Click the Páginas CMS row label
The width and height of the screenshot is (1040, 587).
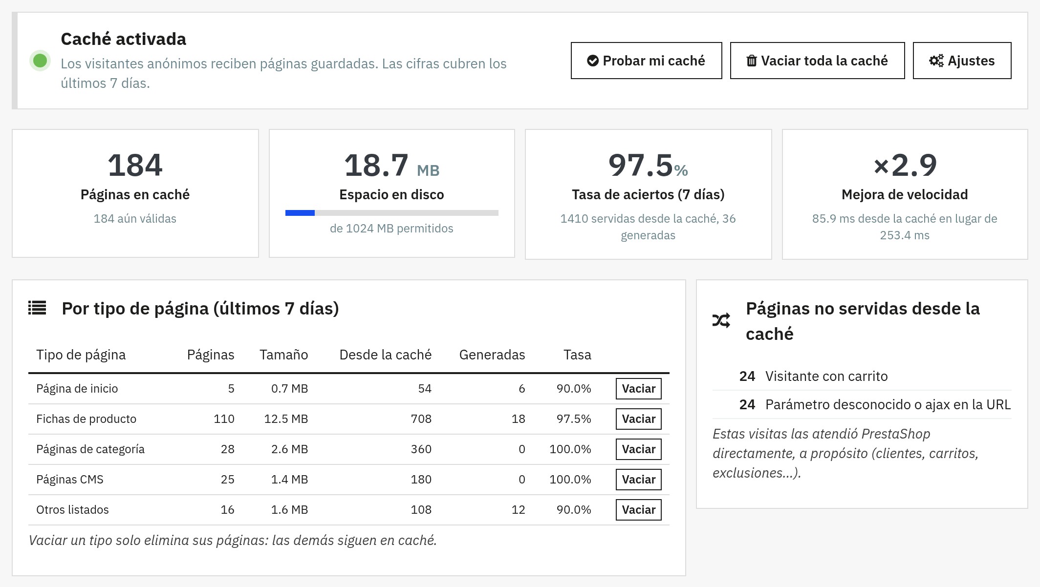coord(69,480)
